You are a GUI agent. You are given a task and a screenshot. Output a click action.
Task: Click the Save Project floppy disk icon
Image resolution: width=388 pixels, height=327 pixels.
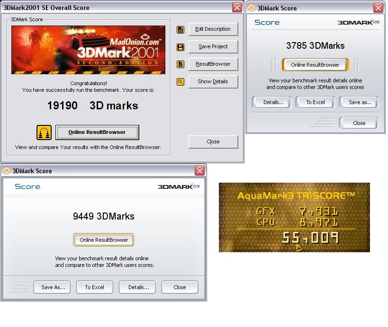180,47
